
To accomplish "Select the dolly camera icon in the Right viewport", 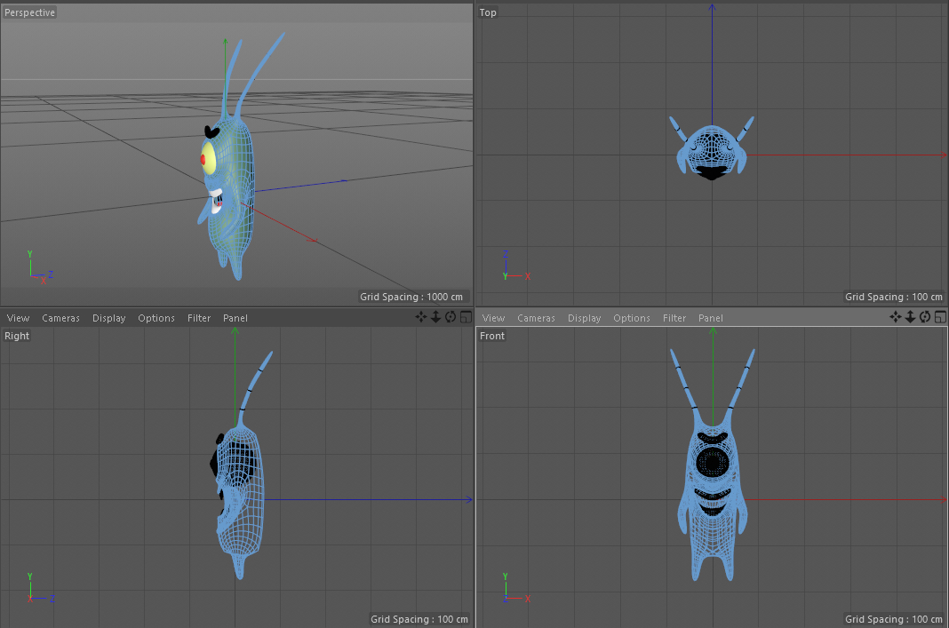I will [435, 317].
